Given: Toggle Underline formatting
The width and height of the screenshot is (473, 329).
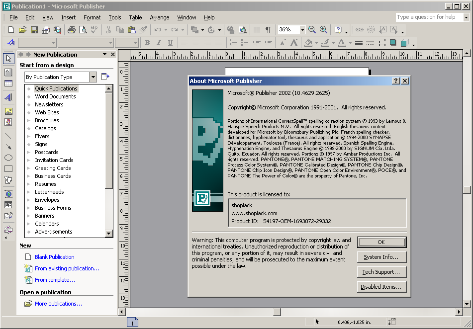Looking at the screenshot, I should tap(170, 43).
